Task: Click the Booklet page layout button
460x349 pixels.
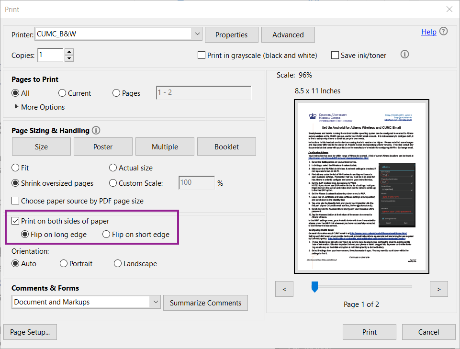Action: pyautogui.click(x=226, y=146)
